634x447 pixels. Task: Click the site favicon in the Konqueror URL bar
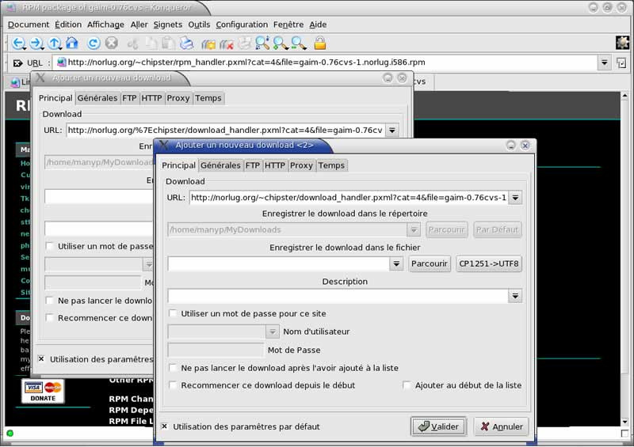(x=62, y=63)
